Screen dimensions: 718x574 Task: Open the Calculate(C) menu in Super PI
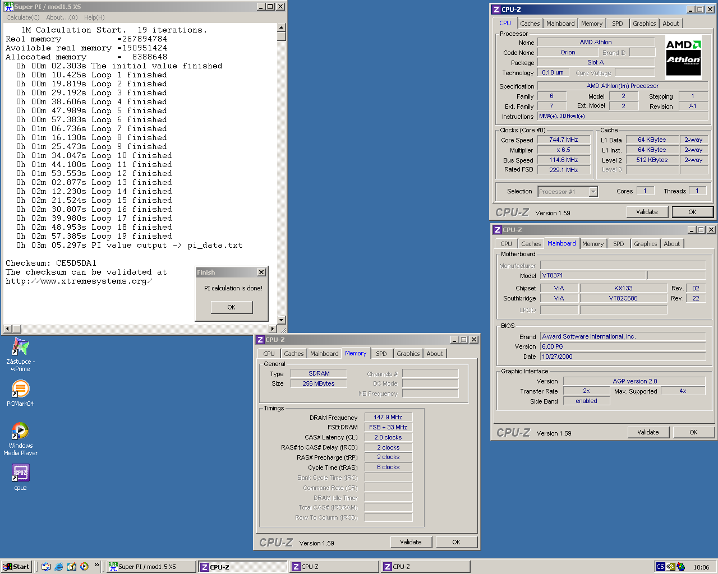23,17
